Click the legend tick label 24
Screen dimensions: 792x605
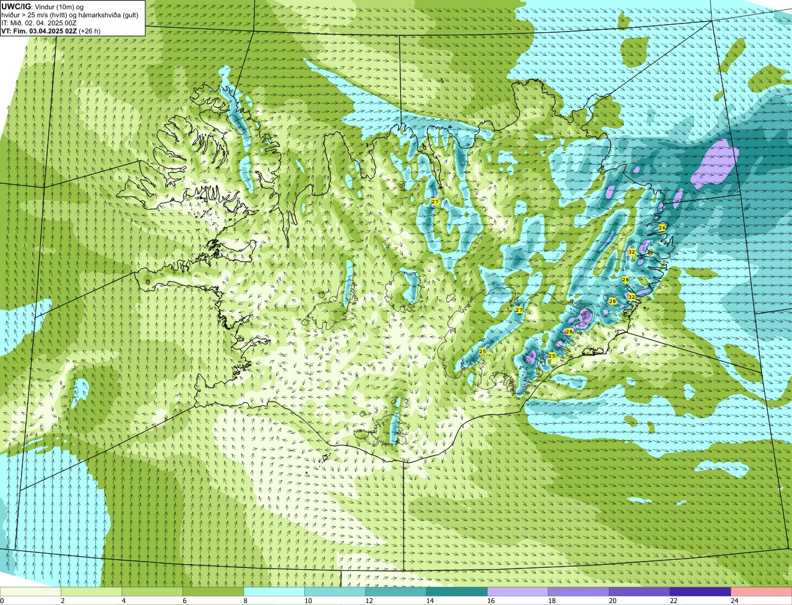pos(734,601)
